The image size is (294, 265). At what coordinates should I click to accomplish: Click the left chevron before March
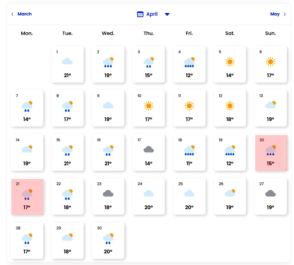[x=13, y=14]
